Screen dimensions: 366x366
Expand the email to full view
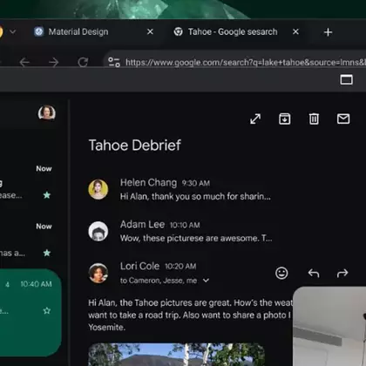255,119
